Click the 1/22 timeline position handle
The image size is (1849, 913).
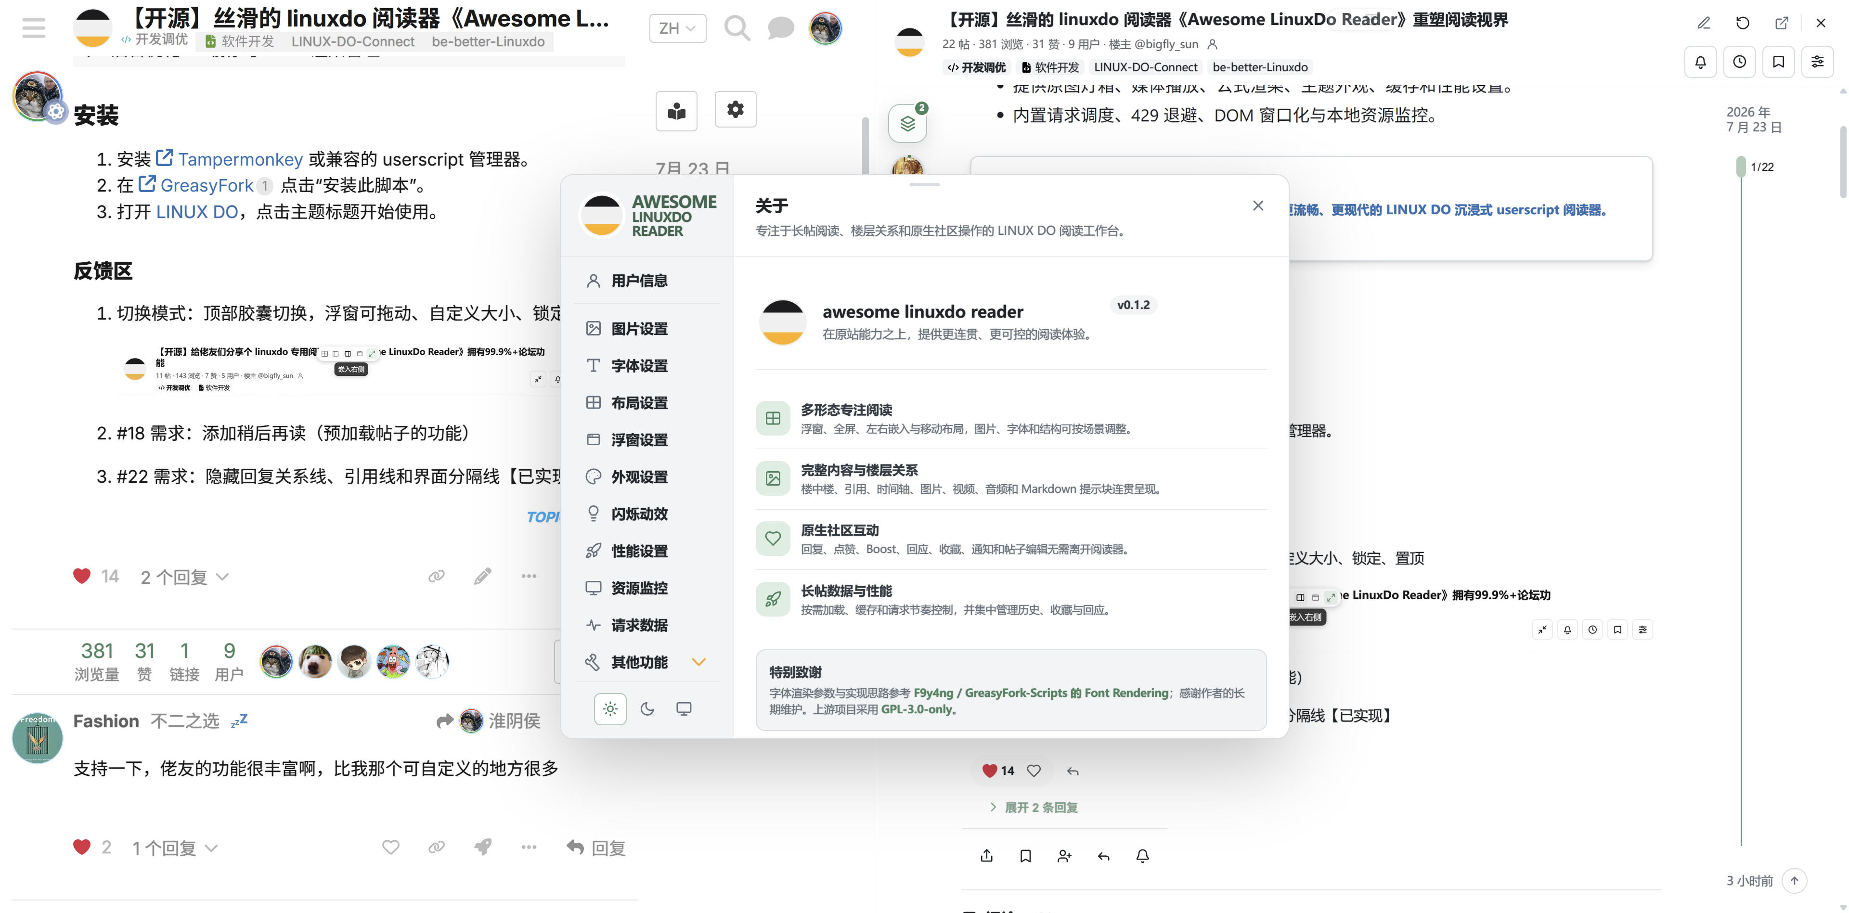click(x=1741, y=167)
